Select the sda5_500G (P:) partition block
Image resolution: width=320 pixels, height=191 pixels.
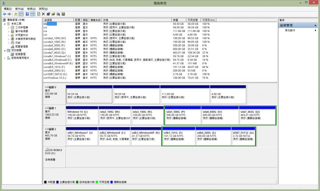(x=182, y=115)
